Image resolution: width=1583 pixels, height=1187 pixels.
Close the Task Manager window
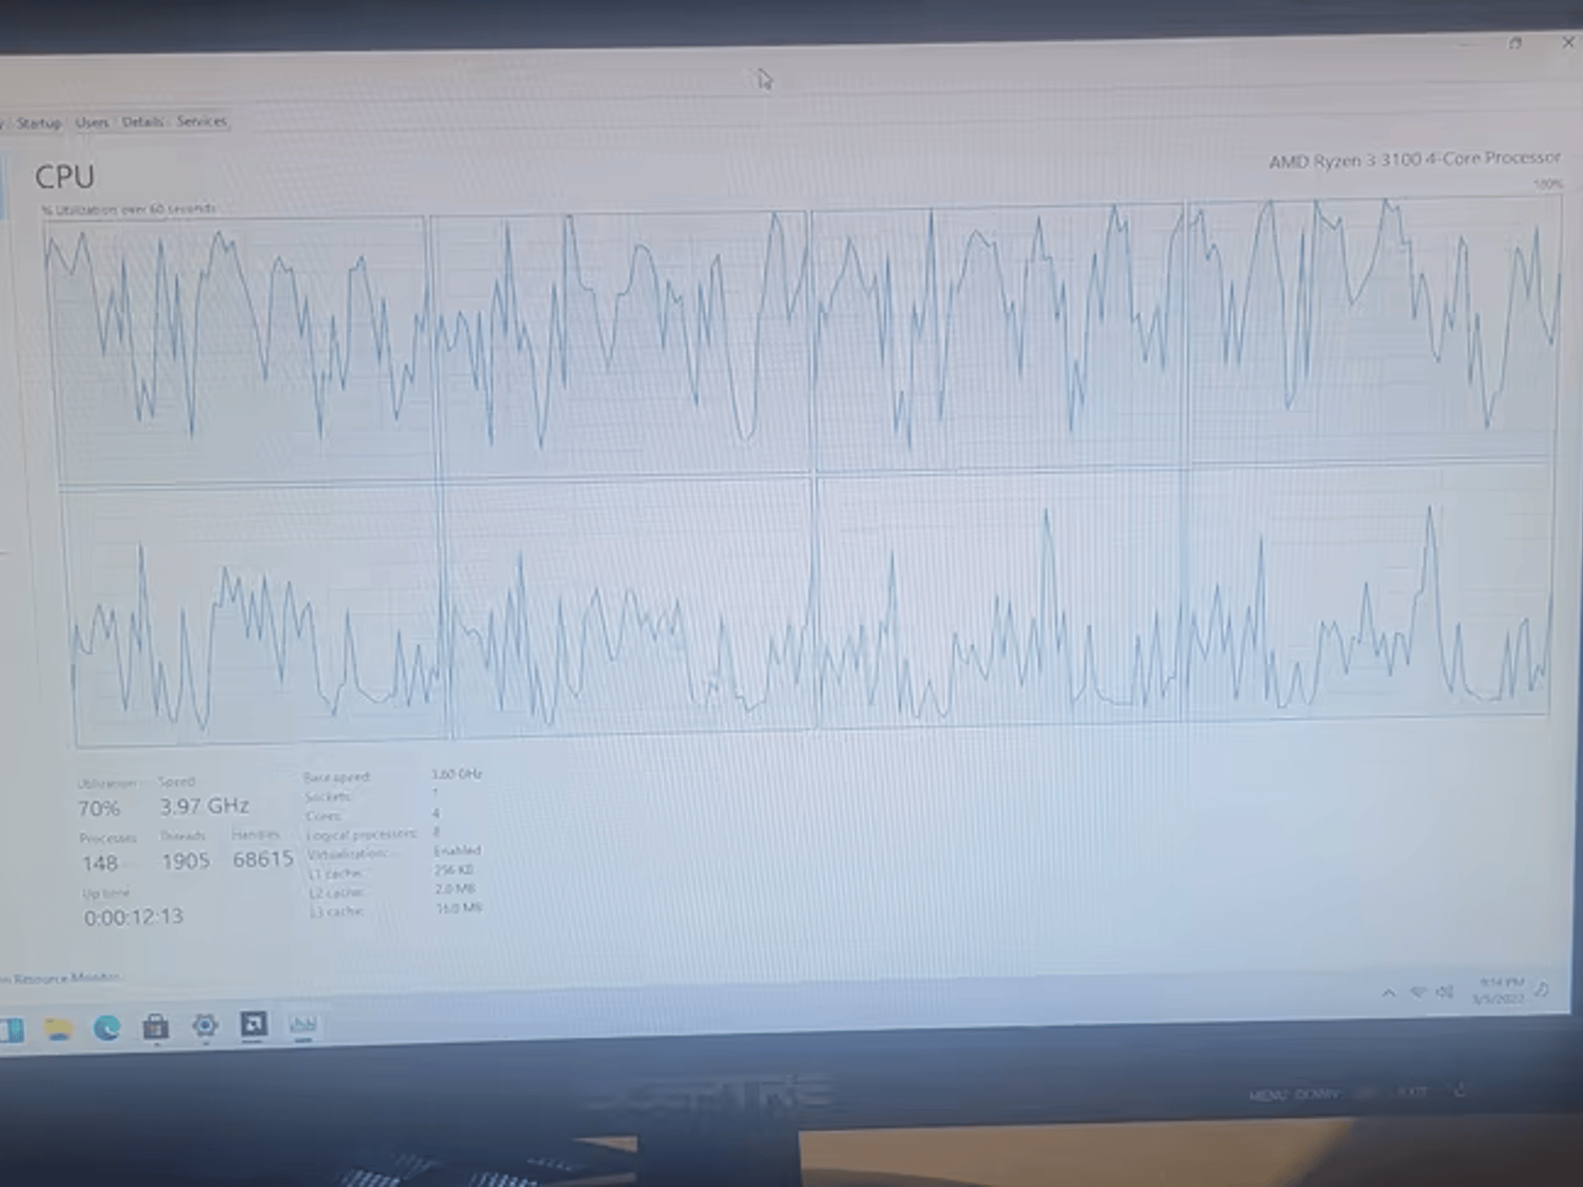click(1568, 43)
